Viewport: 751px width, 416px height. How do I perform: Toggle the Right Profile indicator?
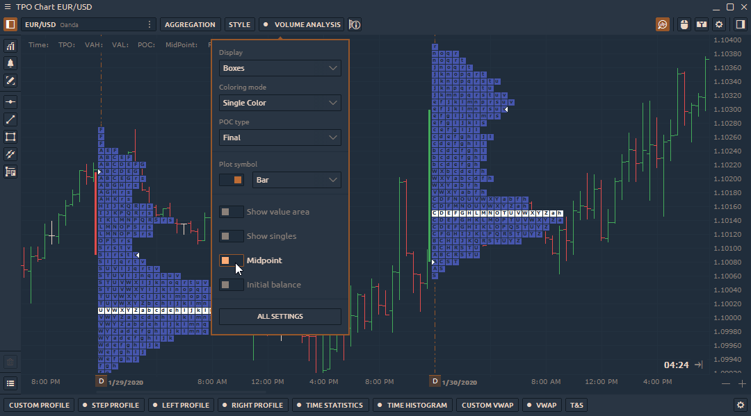tap(253, 405)
